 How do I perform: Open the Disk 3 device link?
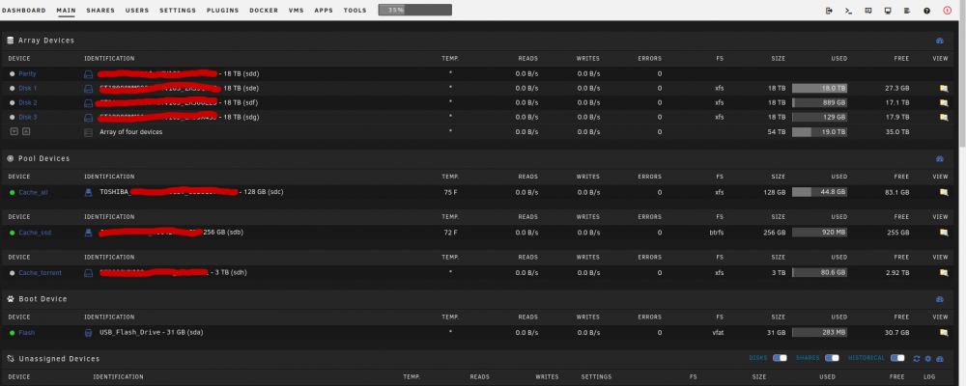28,117
